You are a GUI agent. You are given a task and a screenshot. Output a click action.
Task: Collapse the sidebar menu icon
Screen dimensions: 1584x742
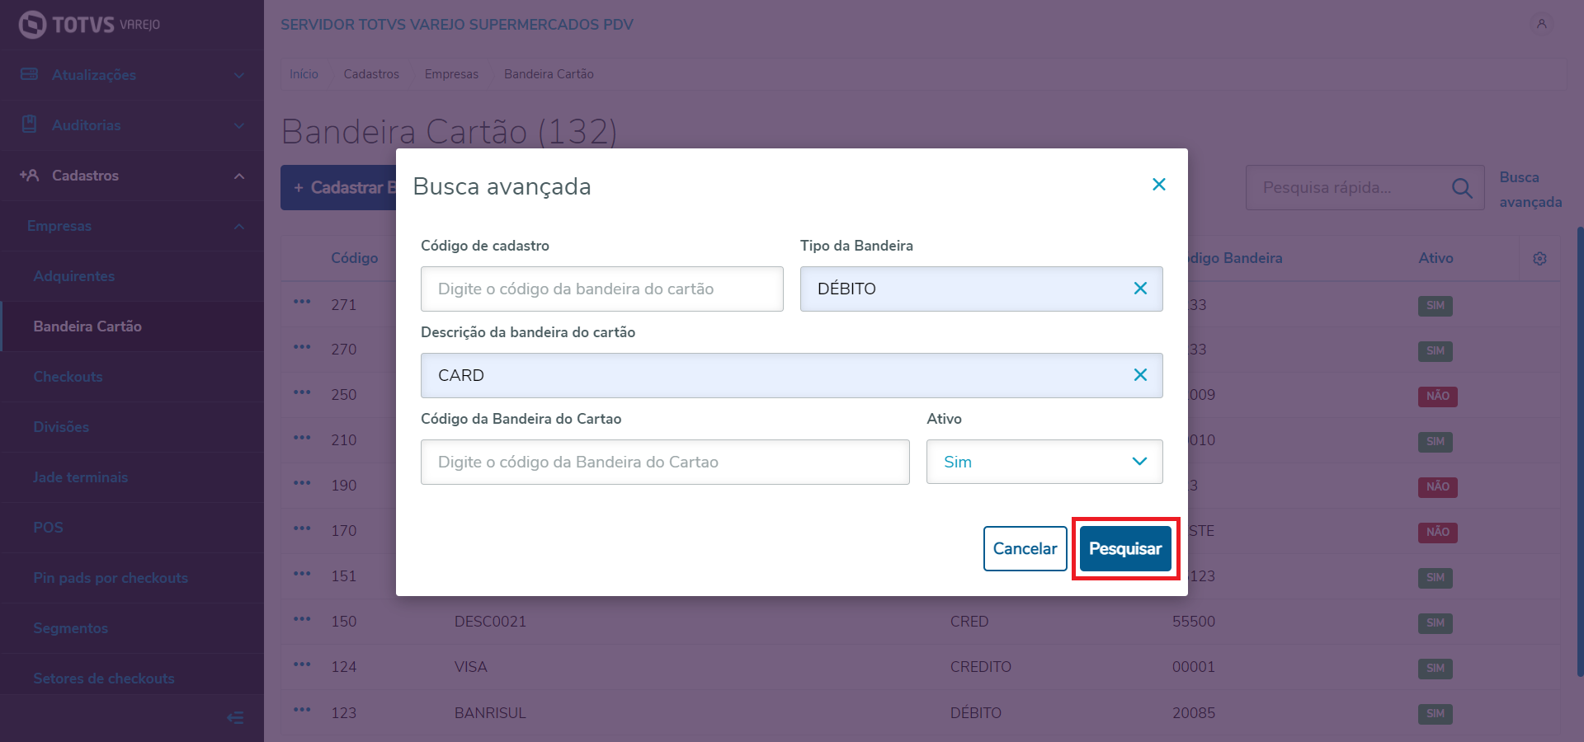pos(235,718)
